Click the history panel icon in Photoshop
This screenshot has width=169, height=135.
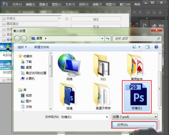[145, 25]
